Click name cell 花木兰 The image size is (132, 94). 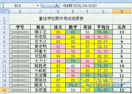pyautogui.click(x=40, y=42)
